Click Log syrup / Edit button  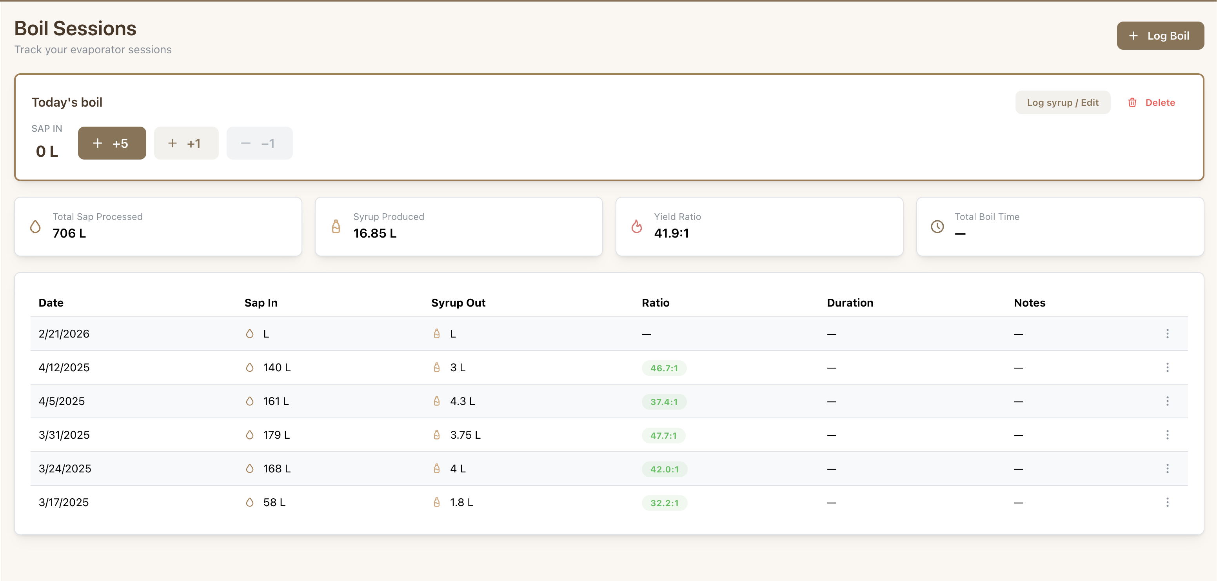[x=1062, y=102]
